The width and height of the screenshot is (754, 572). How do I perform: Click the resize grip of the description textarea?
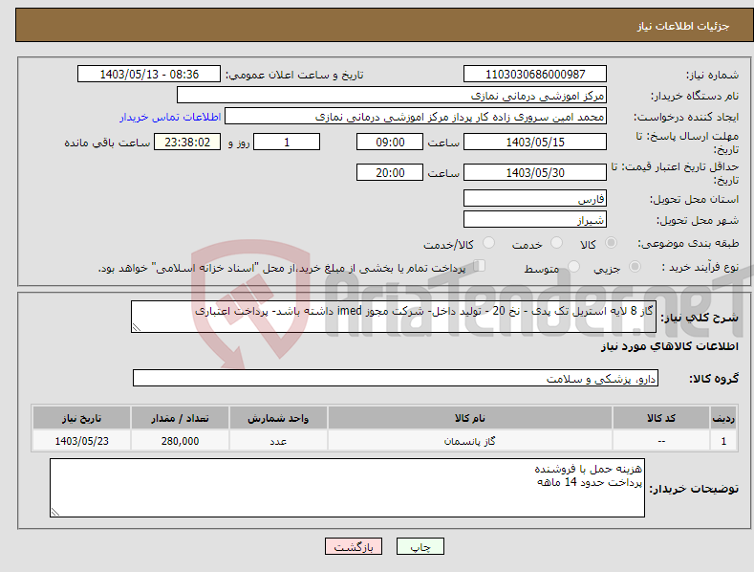(x=137, y=327)
